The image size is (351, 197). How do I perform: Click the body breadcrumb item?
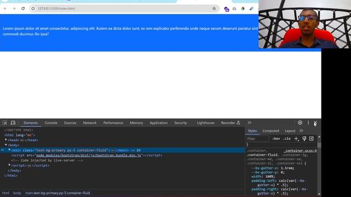point(17,193)
